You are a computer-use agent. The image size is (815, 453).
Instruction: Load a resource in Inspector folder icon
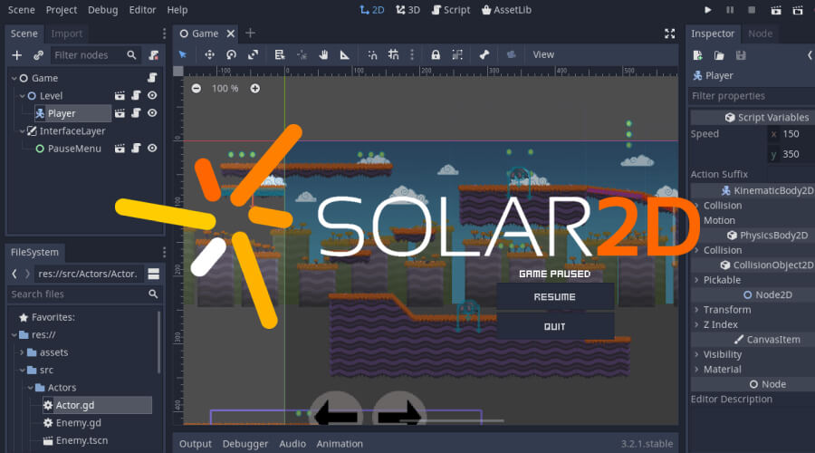719,55
